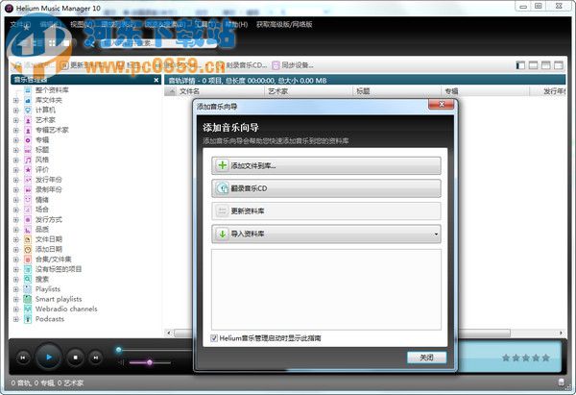Select 整个资料库 in the tree
576x395 pixels.
coord(52,90)
